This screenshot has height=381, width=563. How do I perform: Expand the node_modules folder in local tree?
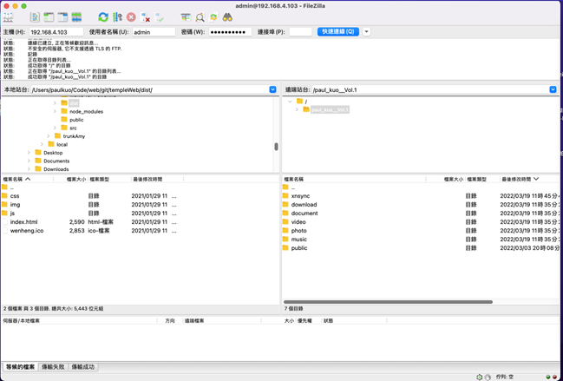[x=56, y=111]
